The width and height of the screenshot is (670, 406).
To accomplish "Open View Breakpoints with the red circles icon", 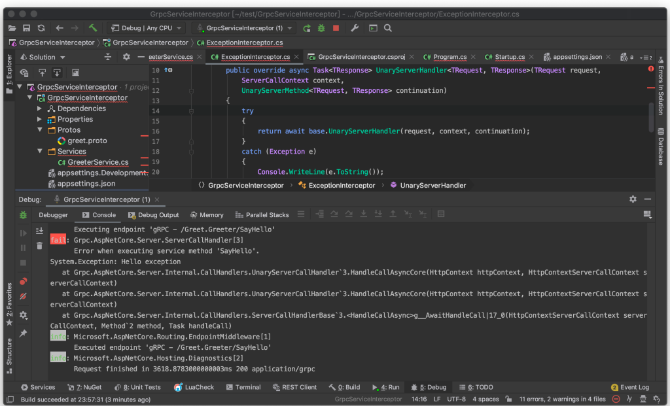I will point(24,281).
